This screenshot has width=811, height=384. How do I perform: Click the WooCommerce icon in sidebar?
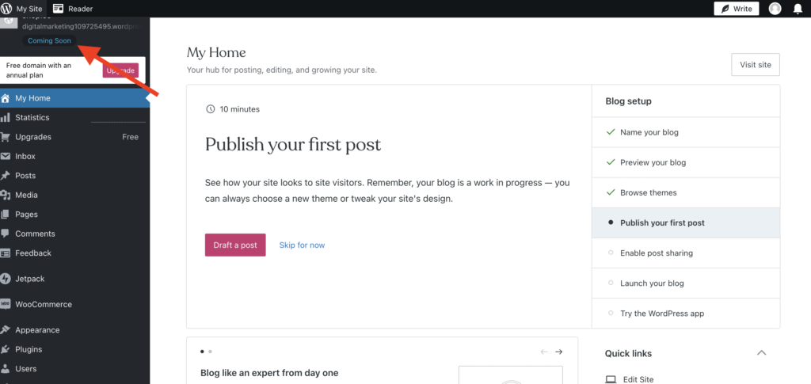[6, 304]
